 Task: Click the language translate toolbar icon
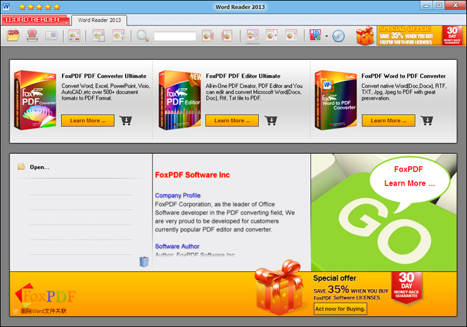pos(315,36)
